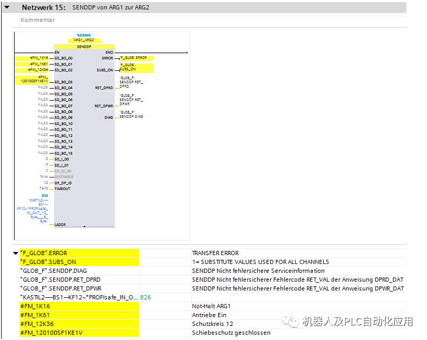Select the #FM_12K36 row in operand list
The height and width of the screenshot is (340, 427).
coord(79,324)
